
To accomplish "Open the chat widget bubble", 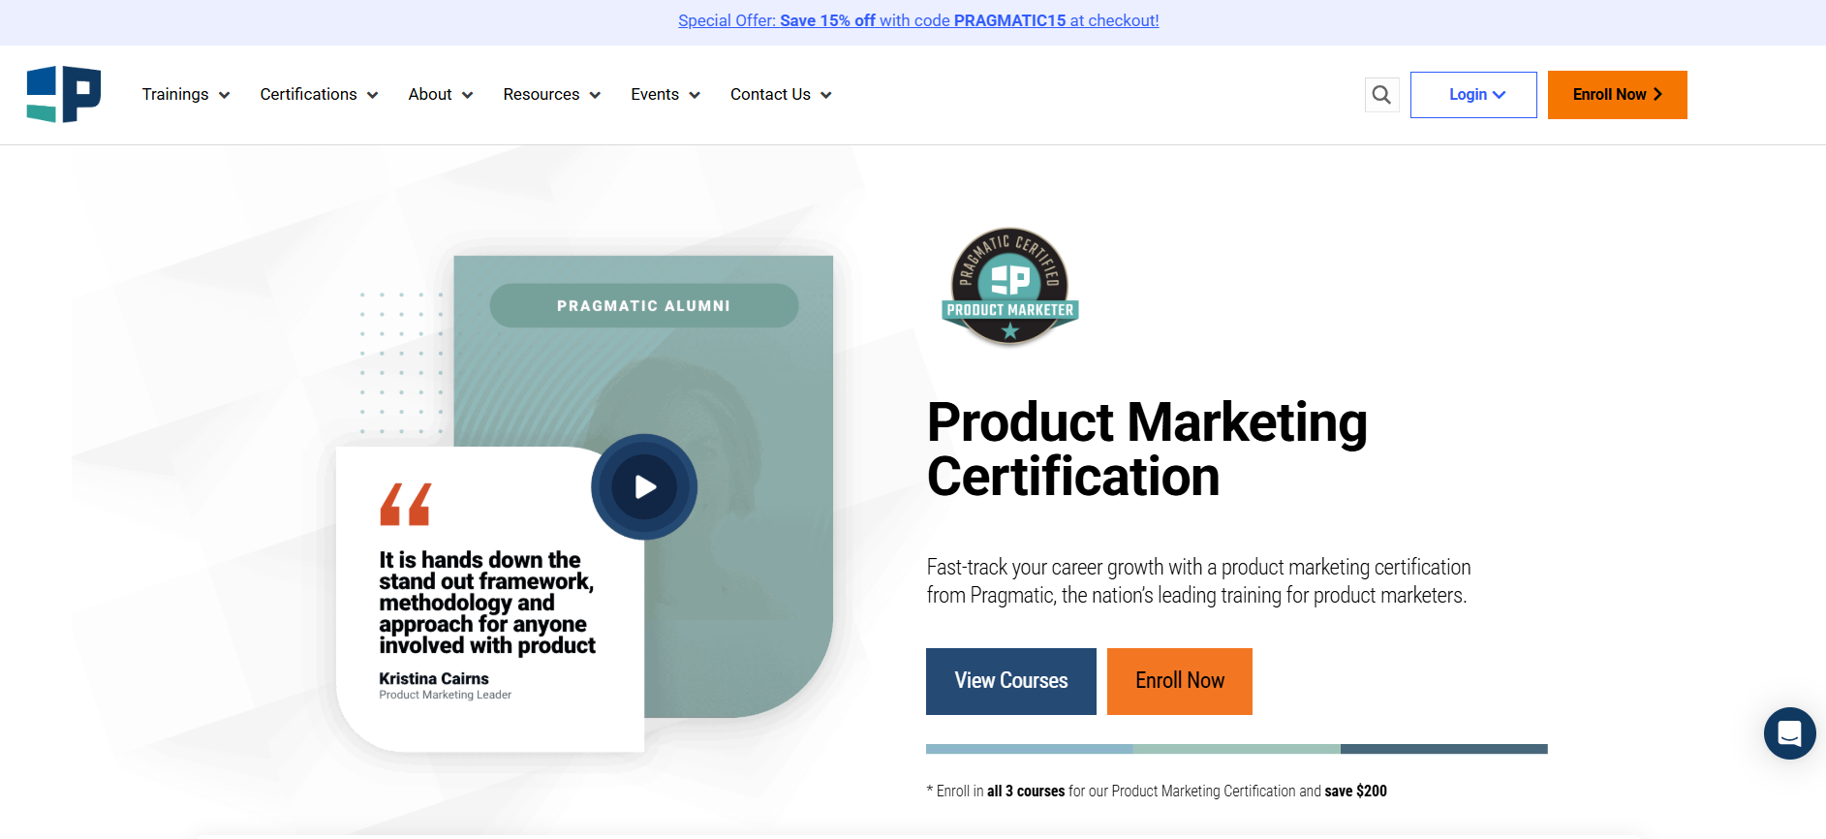I will pyautogui.click(x=1789, y=733).
